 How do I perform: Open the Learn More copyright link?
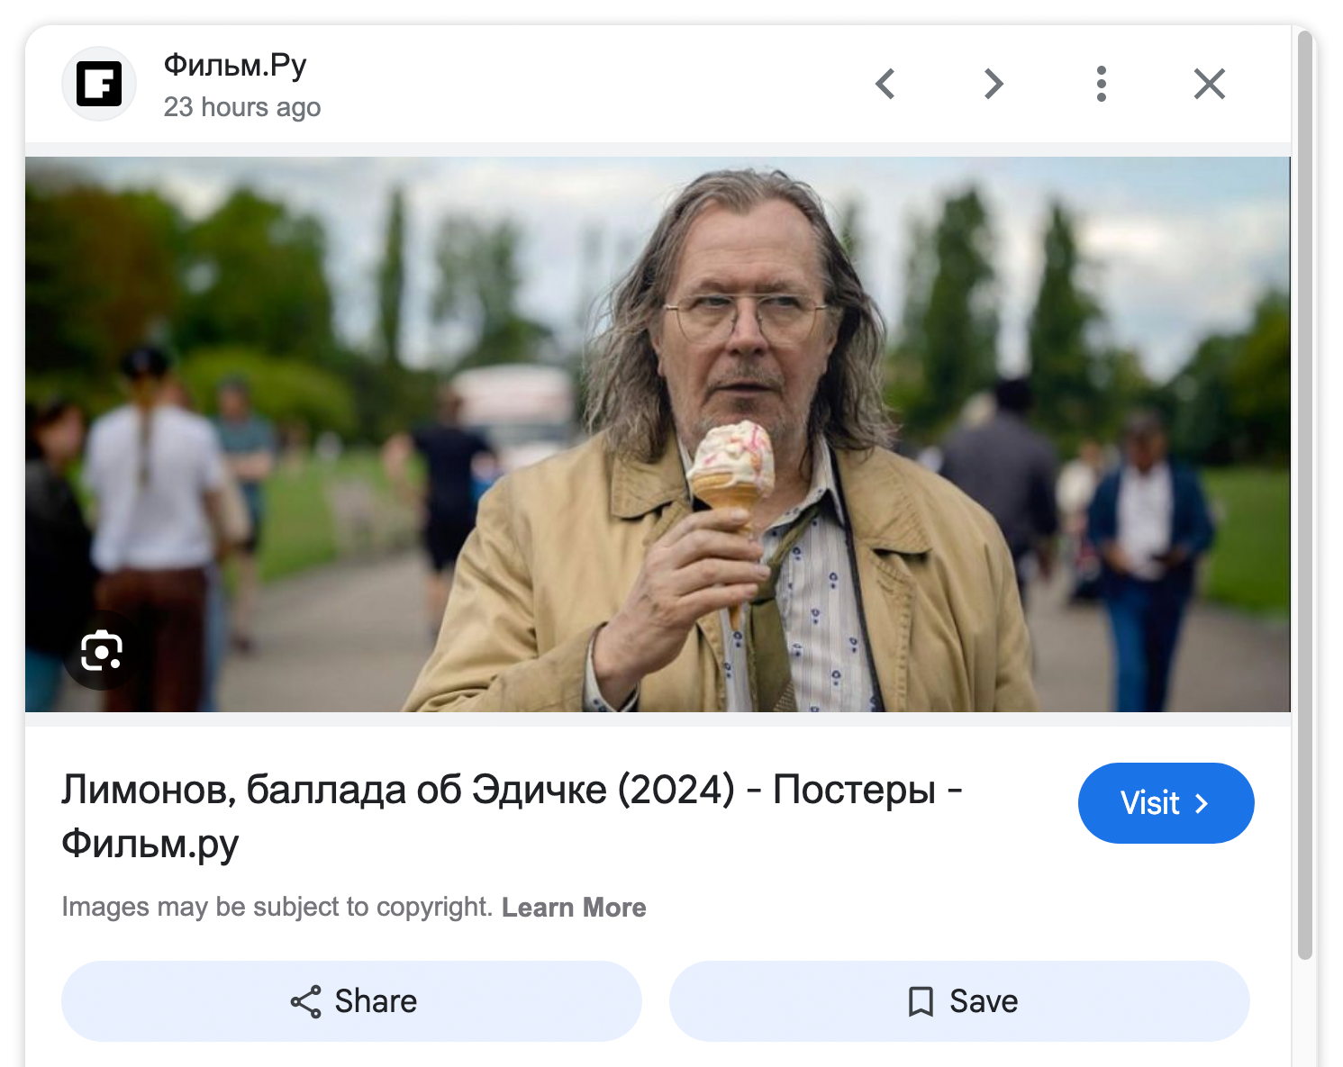574,907
